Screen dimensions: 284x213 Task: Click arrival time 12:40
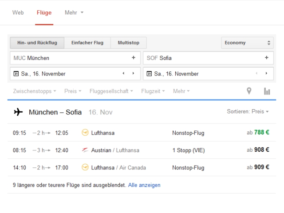click(62, 150)
